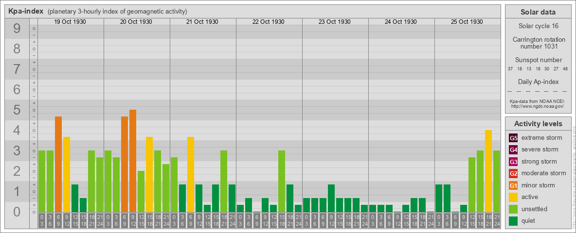
Task: Click the 'minor storm' legend label
Action: pyautogui.click(x=538, y=185)
